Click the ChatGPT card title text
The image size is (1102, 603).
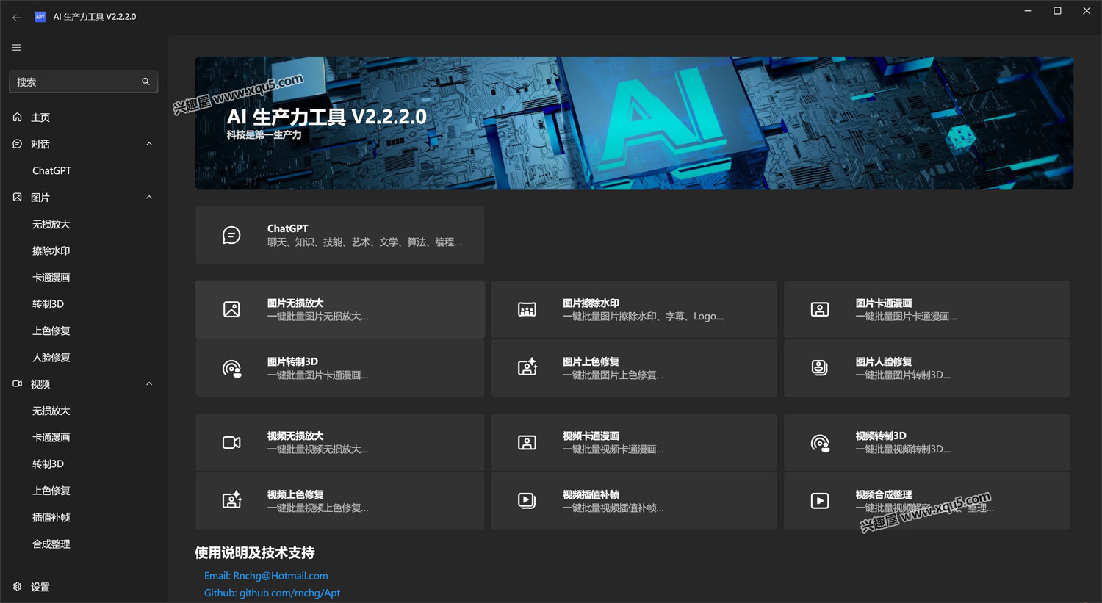288,228
